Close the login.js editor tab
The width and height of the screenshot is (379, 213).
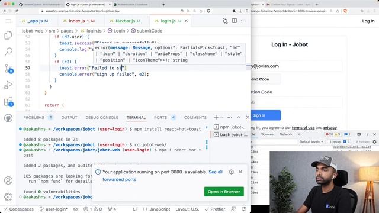pyautogui.click(x=186, y=21)
